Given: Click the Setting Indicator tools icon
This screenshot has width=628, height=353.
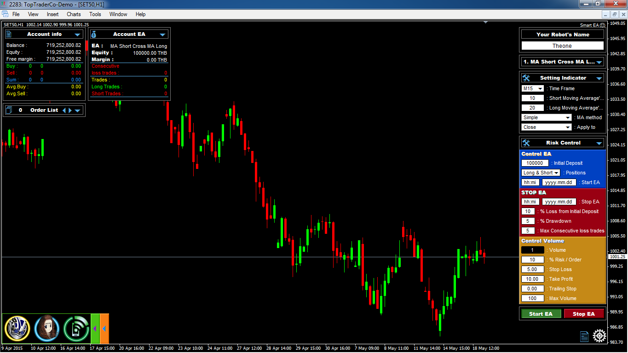Looking at the screenshot, I should (527, 78).
